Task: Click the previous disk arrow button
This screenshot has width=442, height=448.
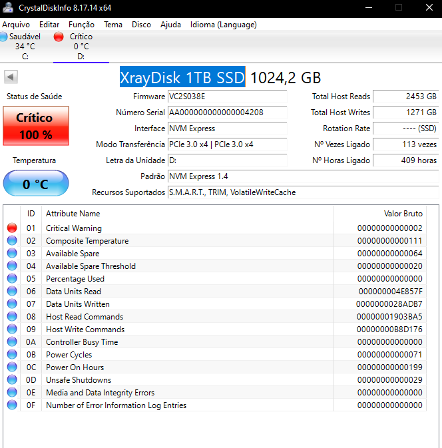Action: pyautogui.click(x=11, y=77)
